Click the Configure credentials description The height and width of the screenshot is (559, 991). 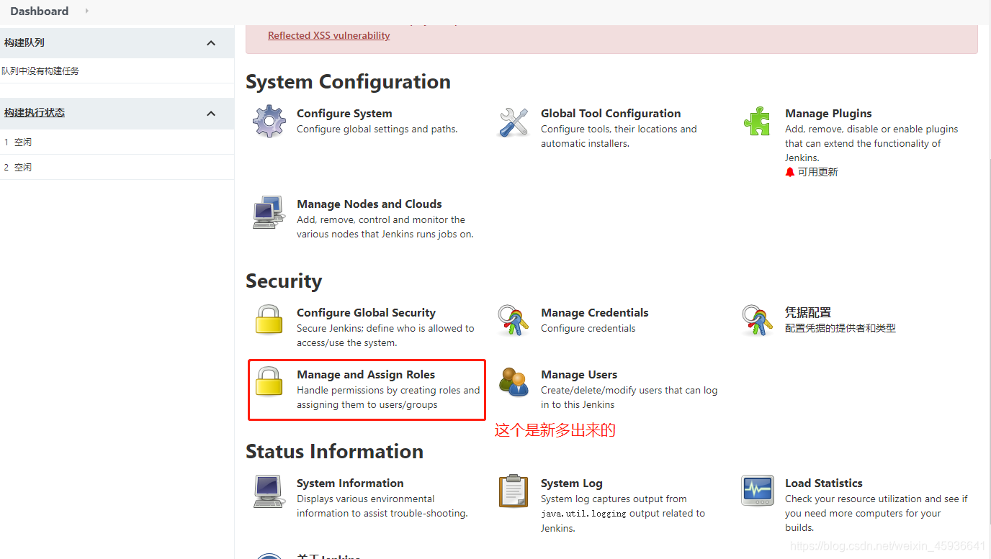pyautogui.click(x=588, y=328)
